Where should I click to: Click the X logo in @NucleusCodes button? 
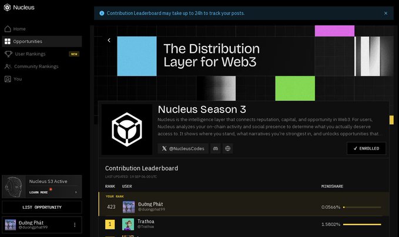165,148
